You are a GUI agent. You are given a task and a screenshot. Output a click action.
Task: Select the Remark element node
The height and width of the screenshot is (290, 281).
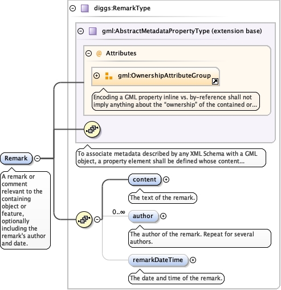17,158
